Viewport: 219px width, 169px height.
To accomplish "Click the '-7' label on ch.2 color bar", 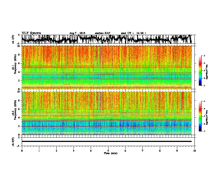I will [x=204, y=131].
